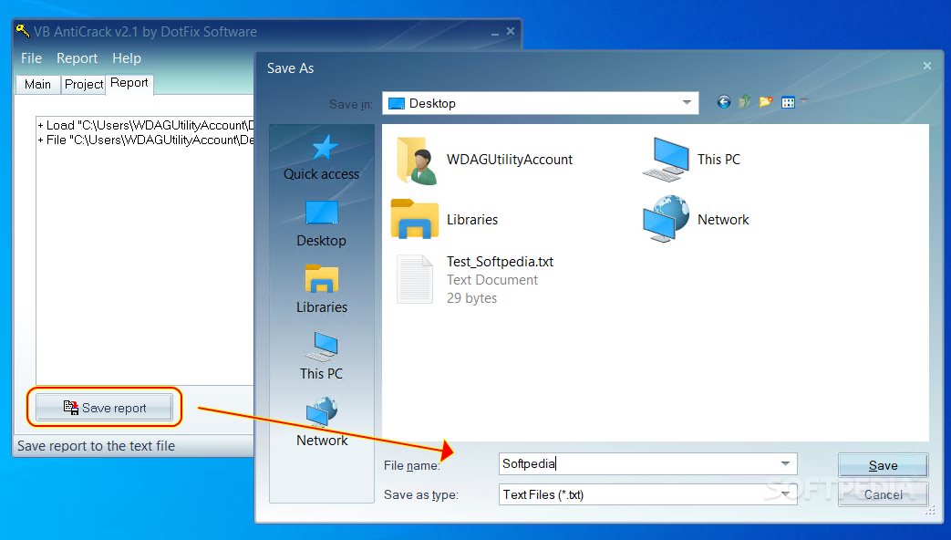
Task: Select Network in places bar
Action: (322, 423)
